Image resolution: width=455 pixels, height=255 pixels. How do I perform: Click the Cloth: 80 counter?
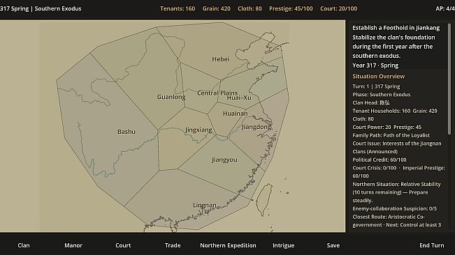point(250,8)
